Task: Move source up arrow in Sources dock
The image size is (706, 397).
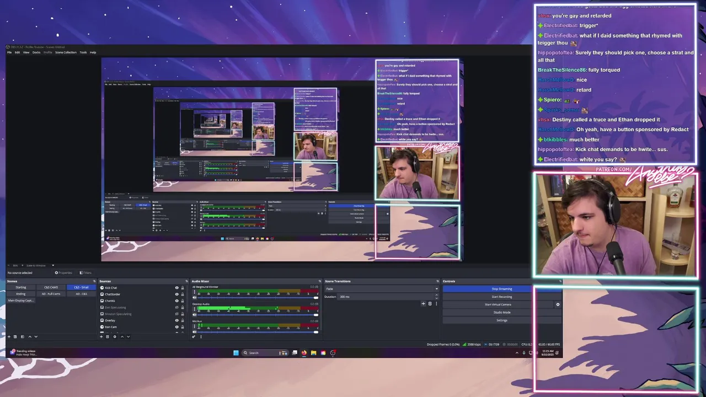Action: click(x=122, y=336)
